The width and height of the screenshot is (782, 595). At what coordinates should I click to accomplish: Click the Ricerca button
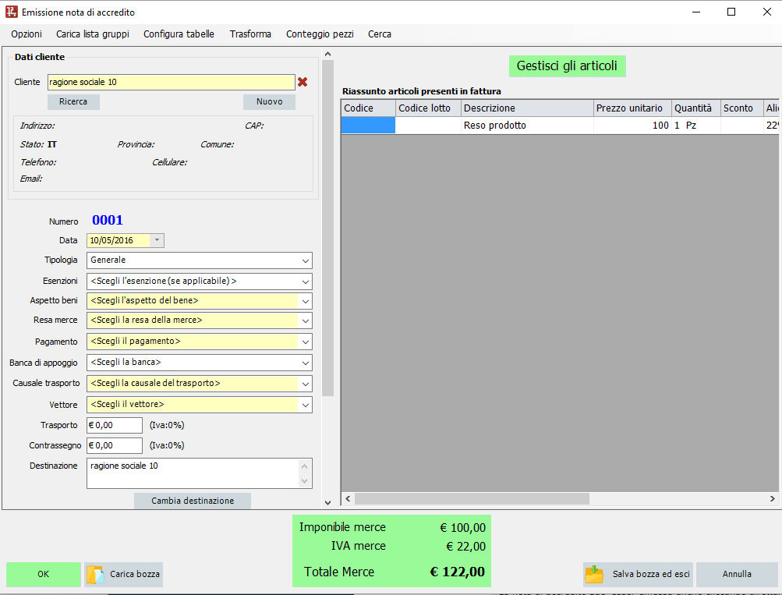tap(73, 102)
